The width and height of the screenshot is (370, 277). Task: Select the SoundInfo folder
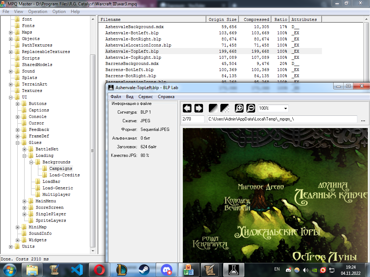click(40, 233)
